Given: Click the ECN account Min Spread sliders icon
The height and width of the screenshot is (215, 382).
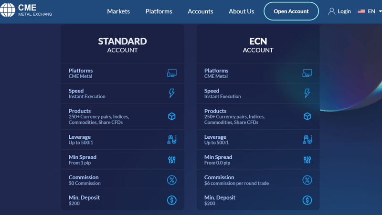Looking at the screenshot, I should click(x=307, y=160).
